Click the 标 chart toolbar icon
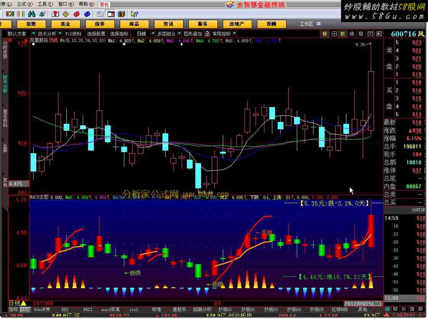This screenshot has height=319, width=428. pos(325,34)
